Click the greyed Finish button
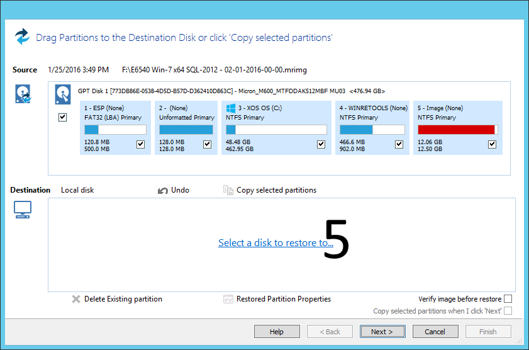Image resolution: width=529 pixels, height=350 pixels. tap(488, 332)
